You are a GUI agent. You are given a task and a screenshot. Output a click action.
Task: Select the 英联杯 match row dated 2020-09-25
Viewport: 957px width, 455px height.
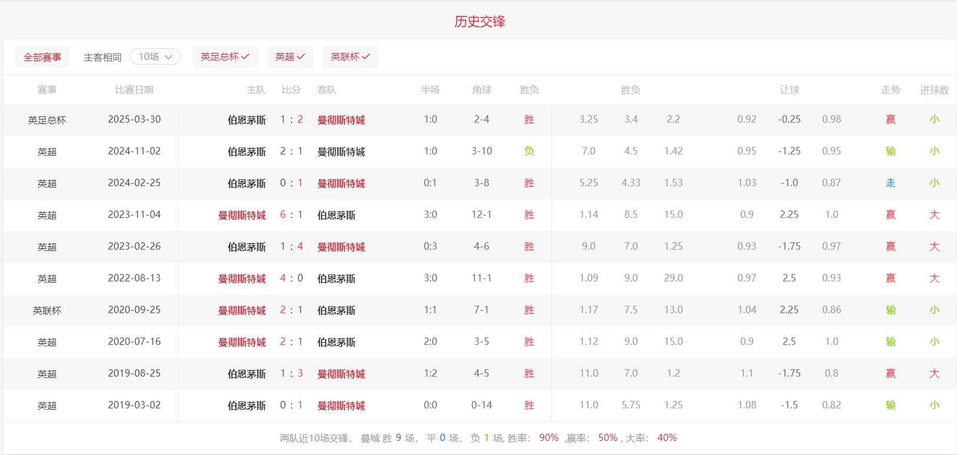[x=47, y=310]
